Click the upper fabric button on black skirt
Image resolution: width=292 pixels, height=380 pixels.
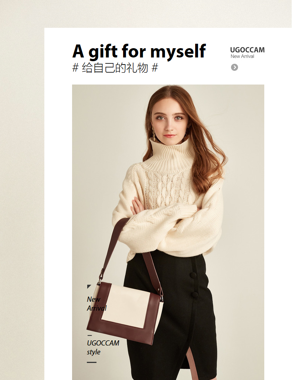(193, 275)
